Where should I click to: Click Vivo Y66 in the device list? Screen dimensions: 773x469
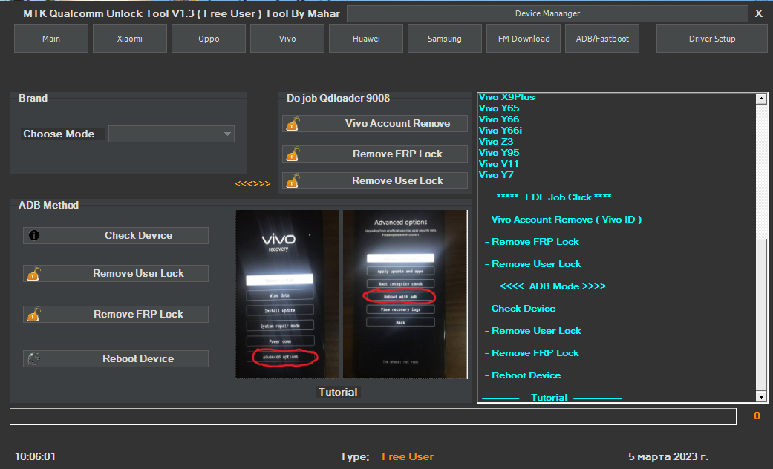pyautogui.click(x=499, y=119)
